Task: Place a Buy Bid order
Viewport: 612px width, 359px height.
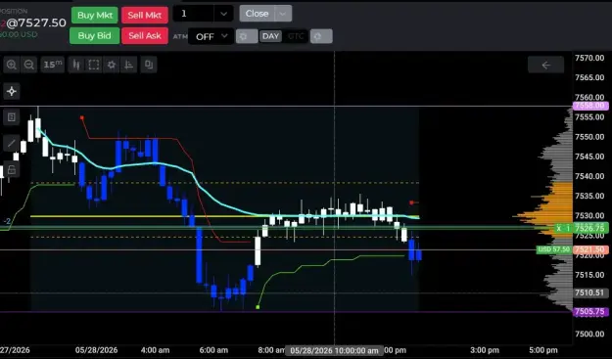Action: click(x=94, y=36)
